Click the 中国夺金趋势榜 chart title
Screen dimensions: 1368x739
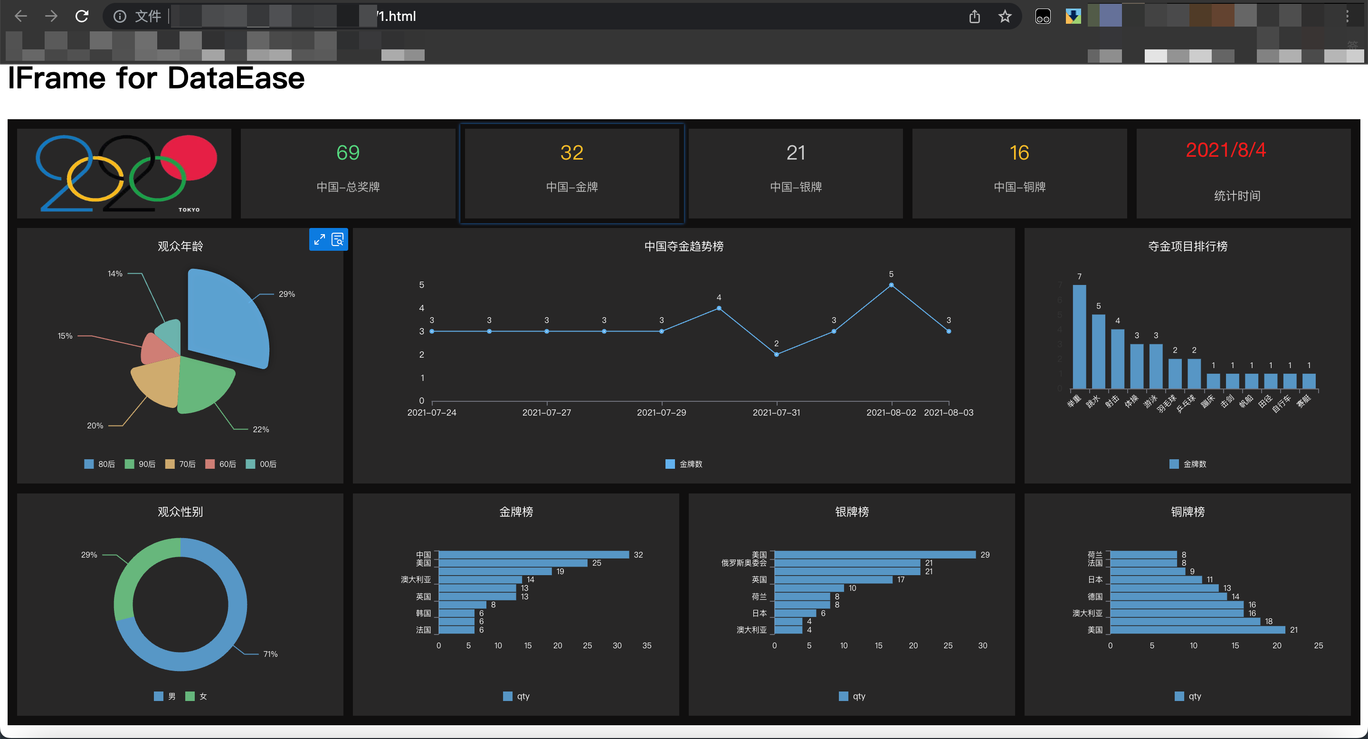pos(684,246)
